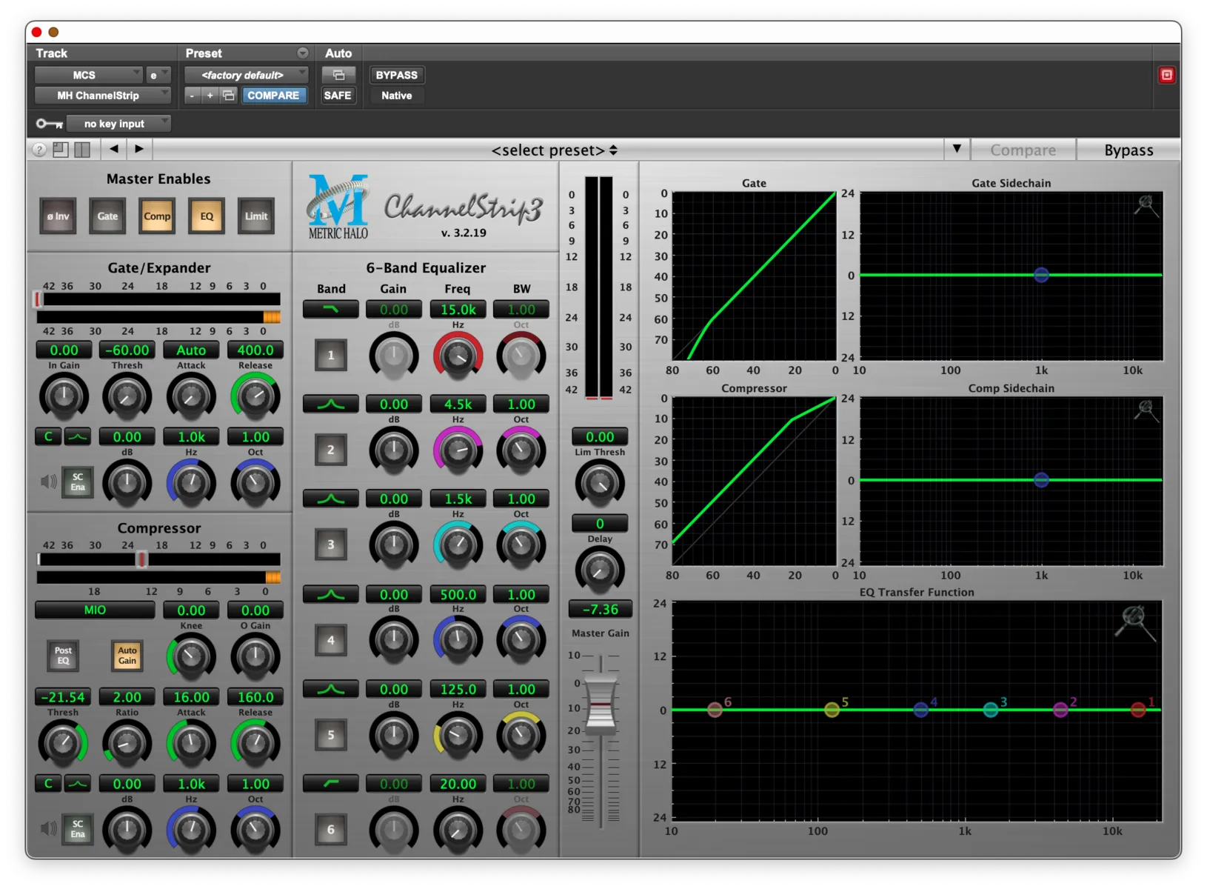Toggle compressor Post EQ button
Viewport: 1207px width, 889px height.
(63, 656)
